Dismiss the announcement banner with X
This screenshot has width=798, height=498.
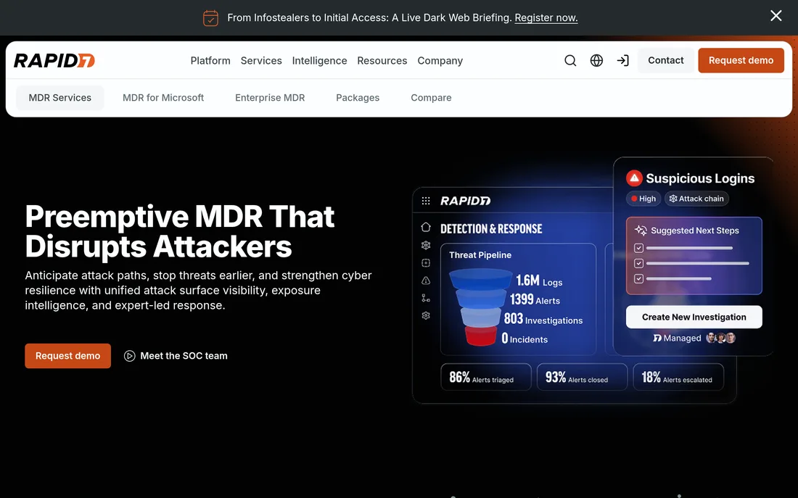[x=776, y=16]
